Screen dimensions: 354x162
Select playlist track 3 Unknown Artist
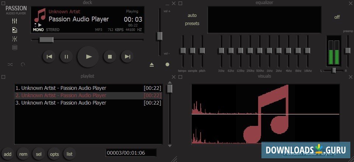coord(88,103)
